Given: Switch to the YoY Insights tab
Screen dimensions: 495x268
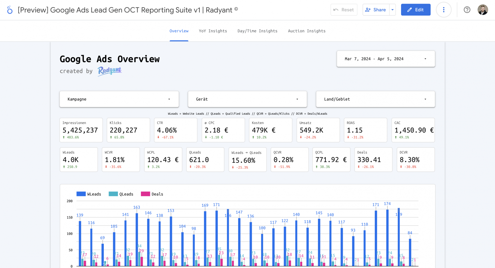Looking at the screenshot, I should coord(213,31).
